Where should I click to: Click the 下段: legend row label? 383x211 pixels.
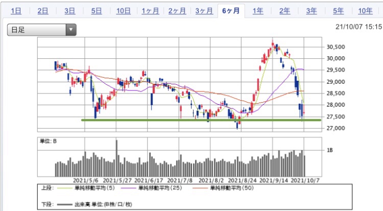click(x=47, y=204)
